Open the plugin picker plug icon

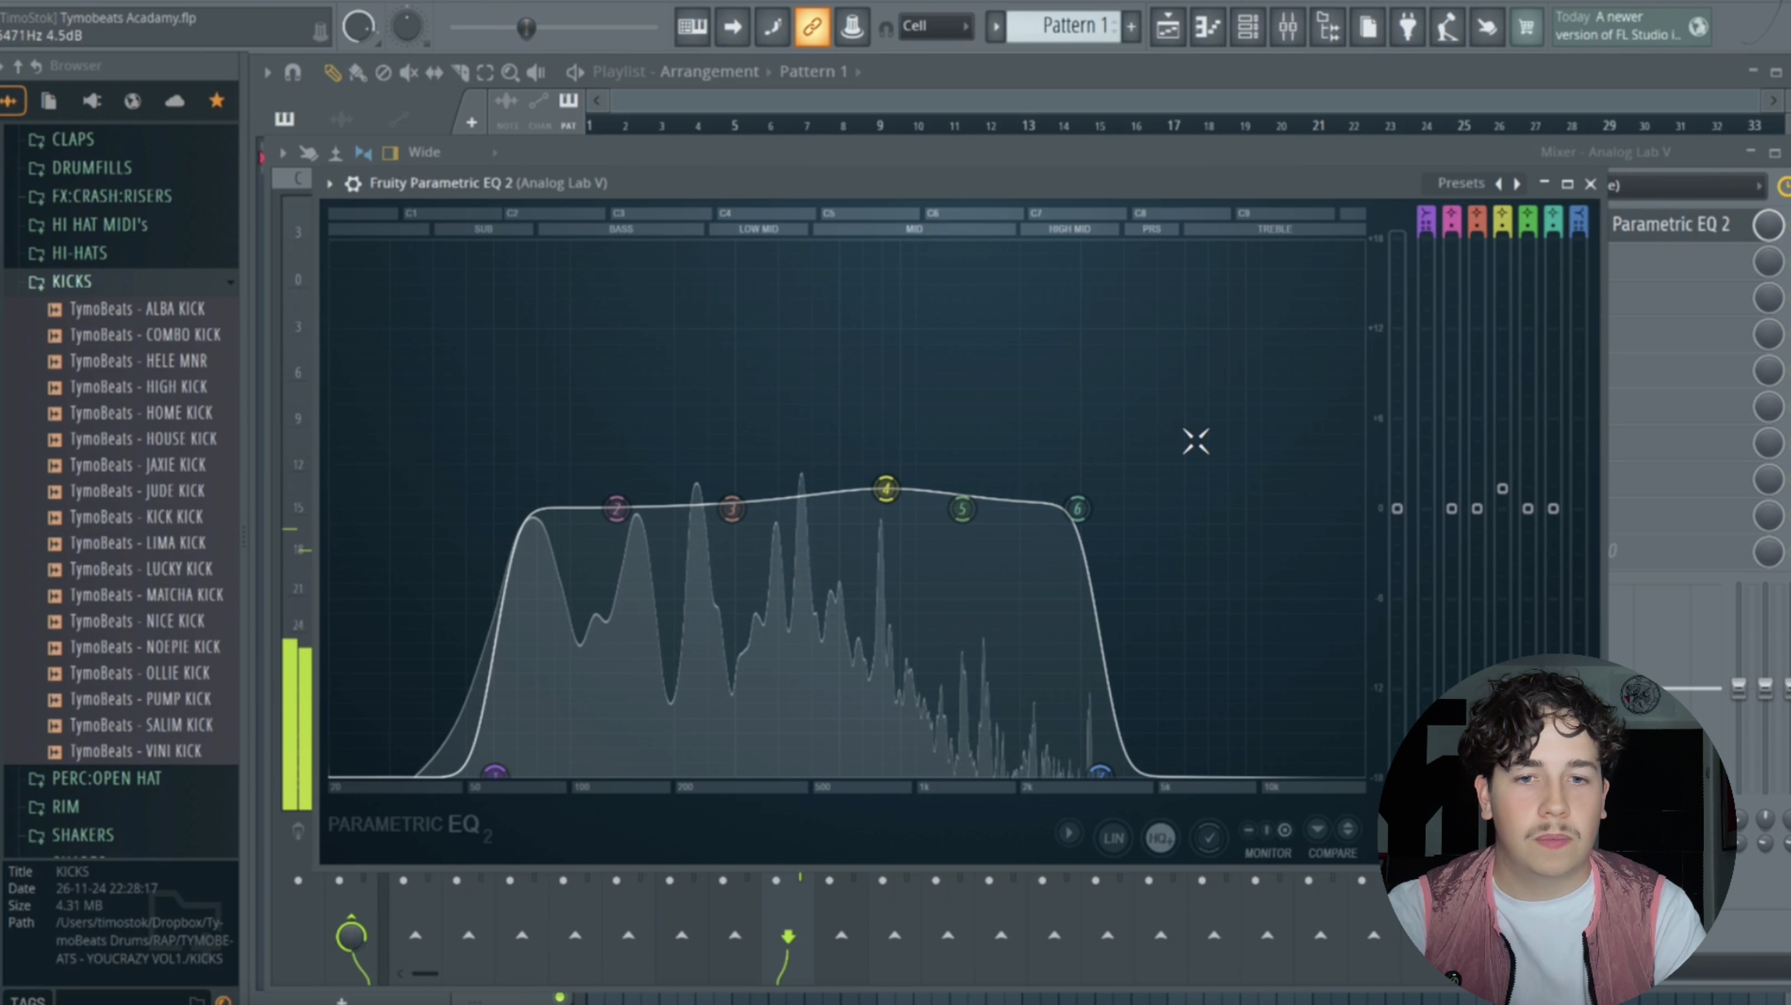click(1407, 27)
